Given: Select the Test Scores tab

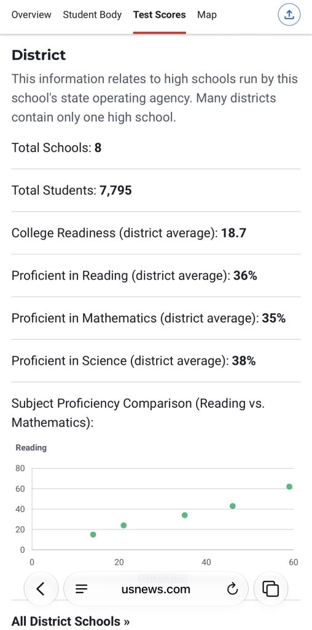Looking at the screenshot, I should coord(160,15).
